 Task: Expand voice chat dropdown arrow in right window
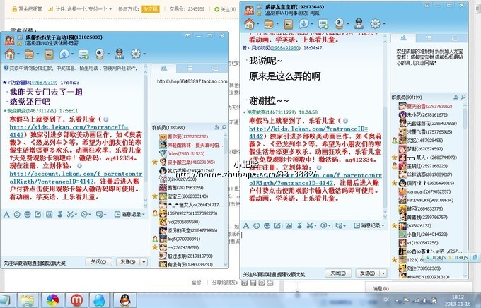point(312,24)
